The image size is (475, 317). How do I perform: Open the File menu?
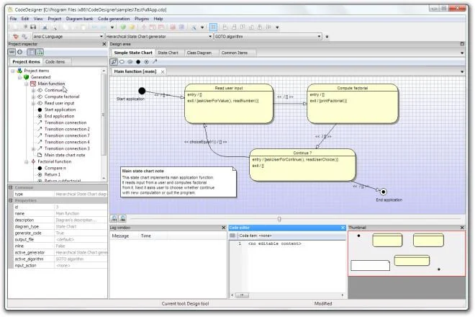click(x=14, y=19)
